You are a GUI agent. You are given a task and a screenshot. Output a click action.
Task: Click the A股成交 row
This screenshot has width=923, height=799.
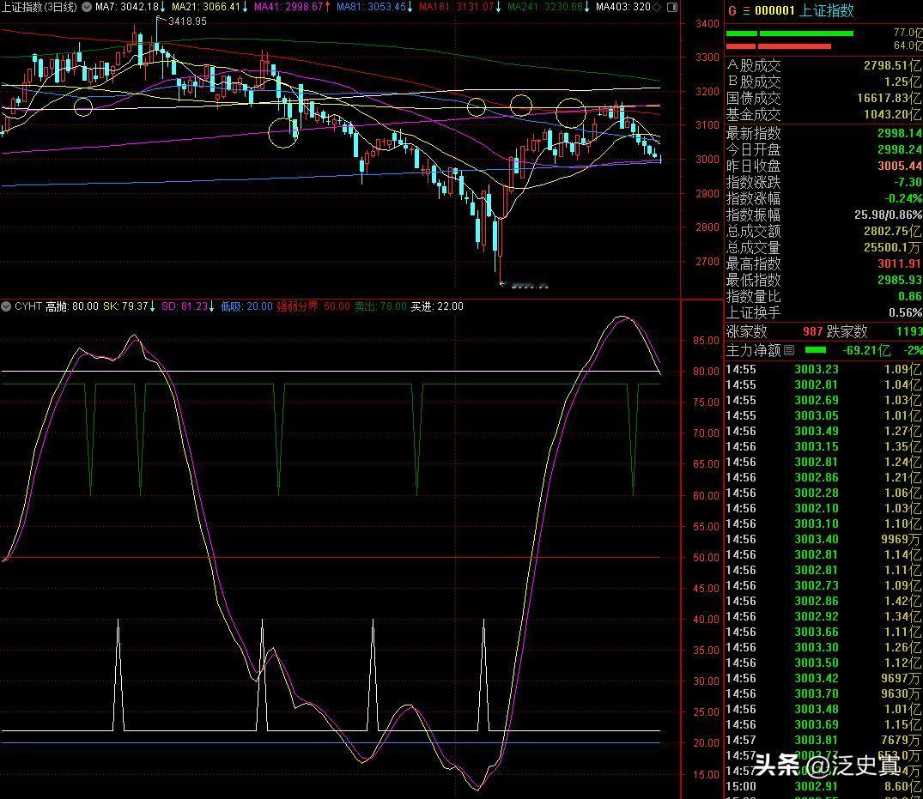823,65
